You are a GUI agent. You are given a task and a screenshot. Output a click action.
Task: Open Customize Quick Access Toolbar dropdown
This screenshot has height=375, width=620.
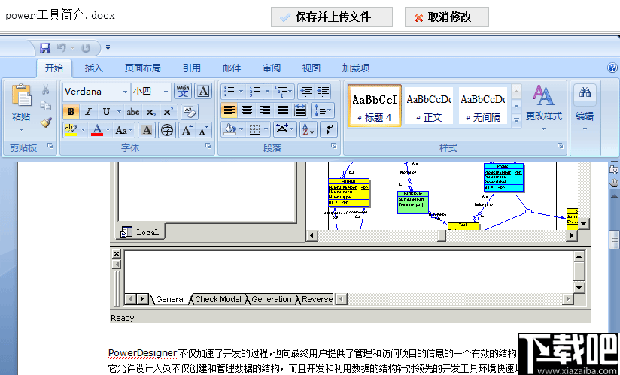[108, 48]
